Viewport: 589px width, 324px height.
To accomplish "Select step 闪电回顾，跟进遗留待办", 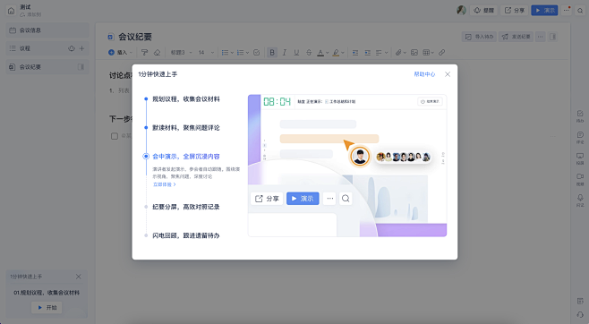I will point(186,235).
